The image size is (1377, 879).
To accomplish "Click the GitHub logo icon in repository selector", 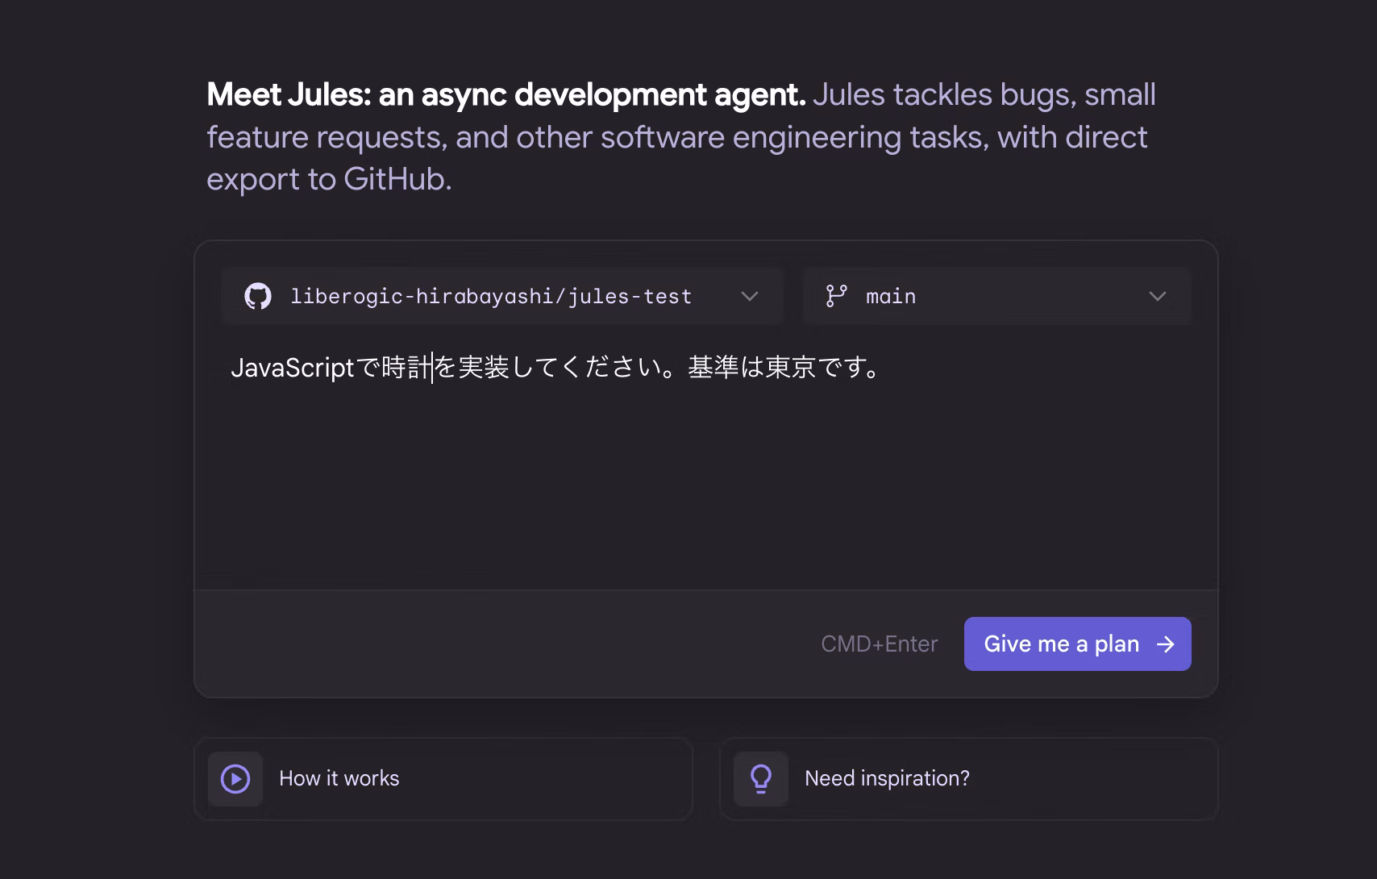I will (x=258, y=296).
